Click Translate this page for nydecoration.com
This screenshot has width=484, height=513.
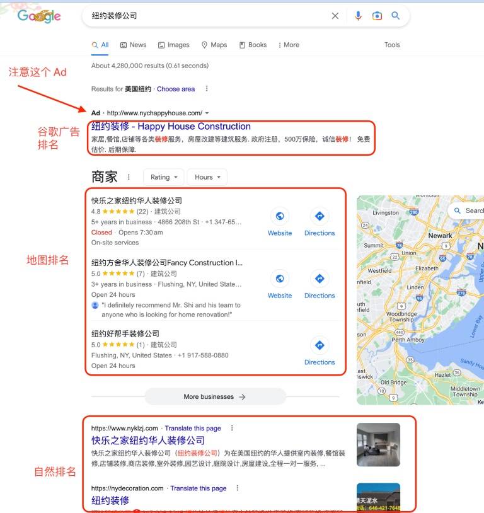click(199, 488)
